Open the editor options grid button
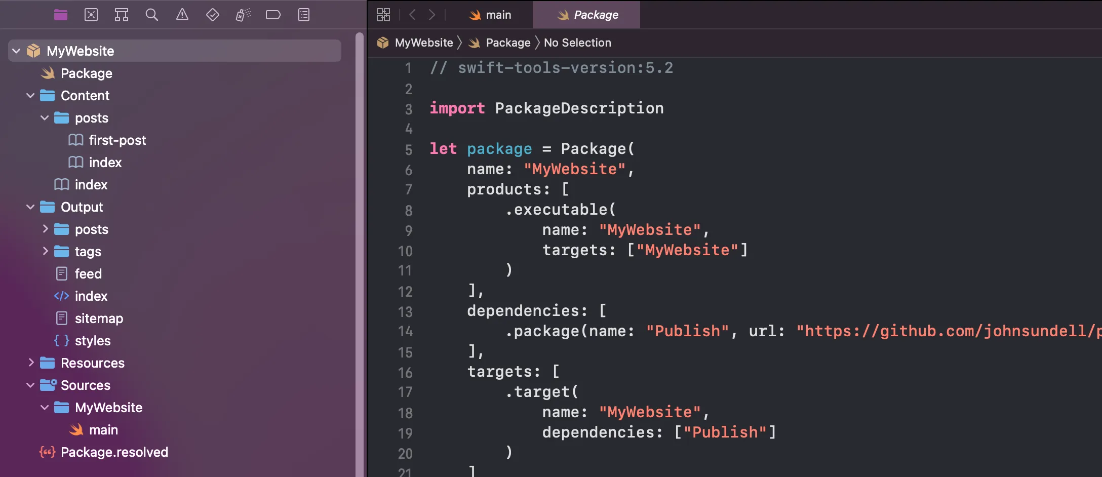1102x477 pixels. click(383, 15)
